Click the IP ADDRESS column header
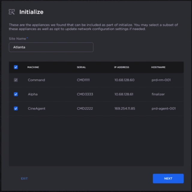 [x=121, y=67]
